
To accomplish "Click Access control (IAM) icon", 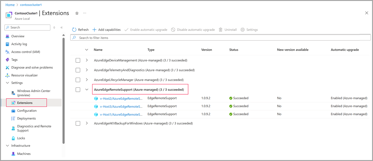I will (7, 52).
